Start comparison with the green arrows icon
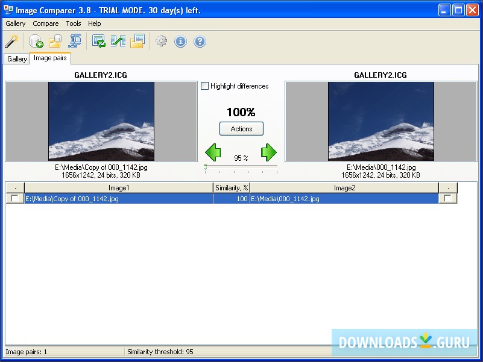483x362 pixels. [x=98, y=41]
